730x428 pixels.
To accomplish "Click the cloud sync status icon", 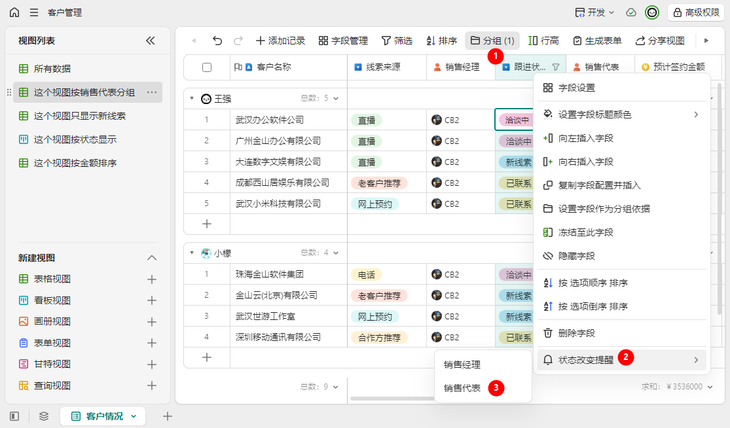I will click(631, 12).
